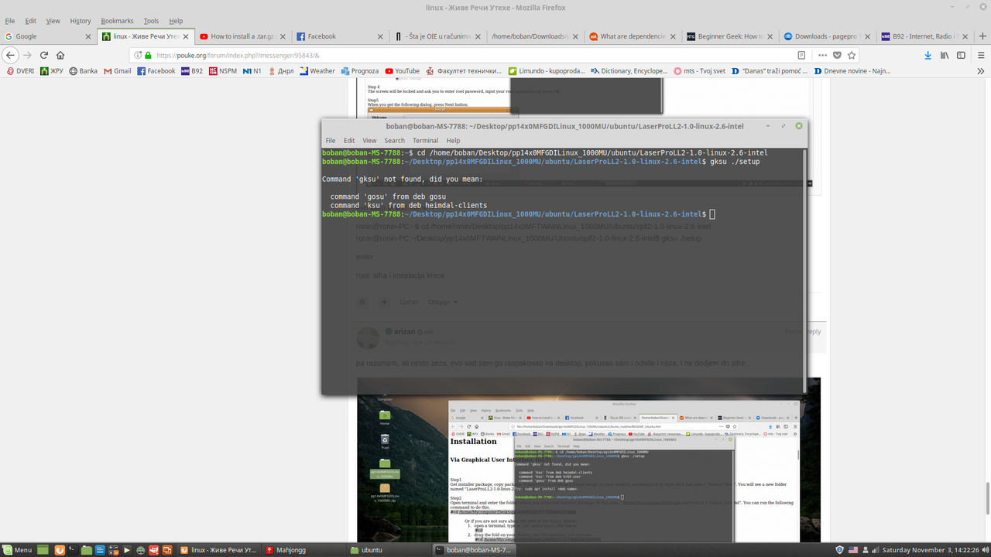Open keyboard layout flag icon
Image resolution: width=991 pixels, height=557 pixels.
click(x=853, y=549)
